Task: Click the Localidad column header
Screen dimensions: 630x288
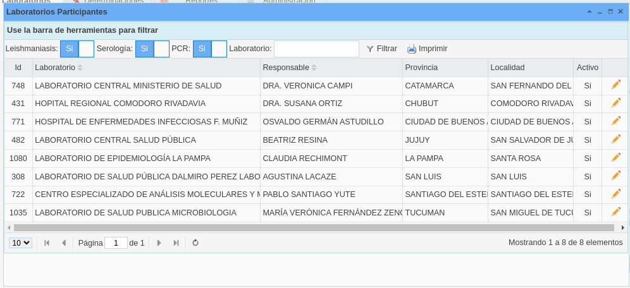Action: pyautogui.click(x=507, y=68)
